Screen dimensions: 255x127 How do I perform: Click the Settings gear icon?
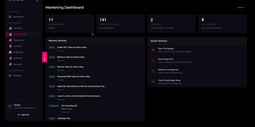pyautogui.click(x=10, y=76)
